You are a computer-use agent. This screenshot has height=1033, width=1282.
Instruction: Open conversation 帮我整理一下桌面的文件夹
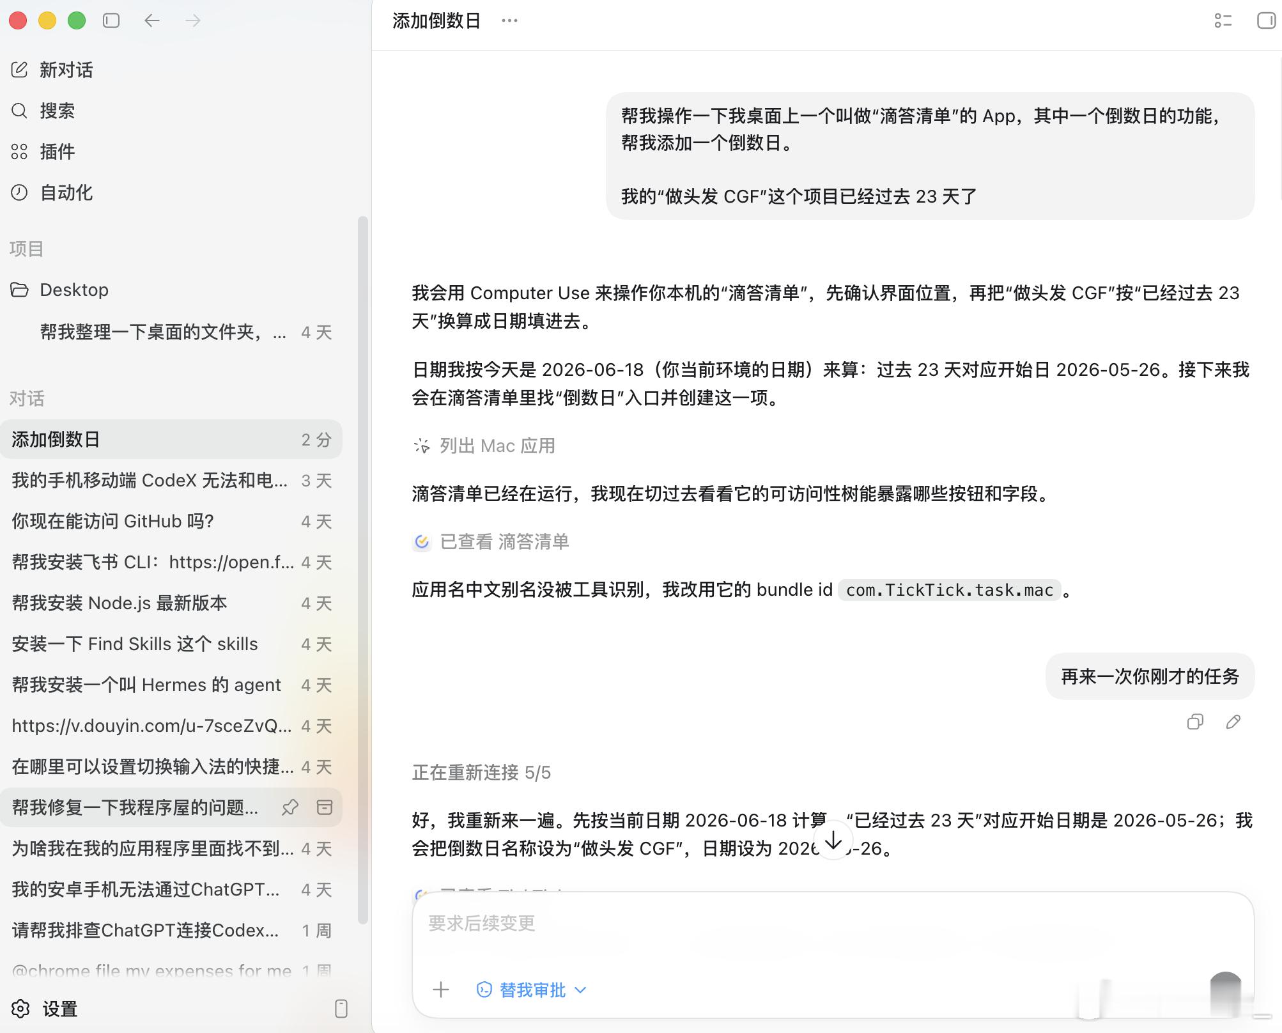pos(171,332)
